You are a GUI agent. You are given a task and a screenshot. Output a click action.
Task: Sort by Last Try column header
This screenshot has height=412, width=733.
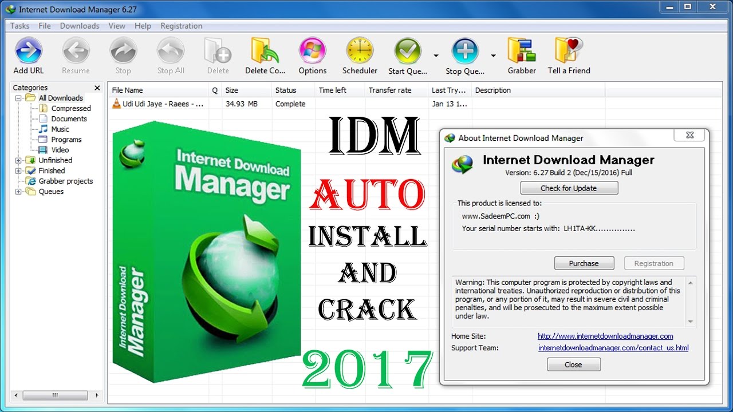[450, 90]
